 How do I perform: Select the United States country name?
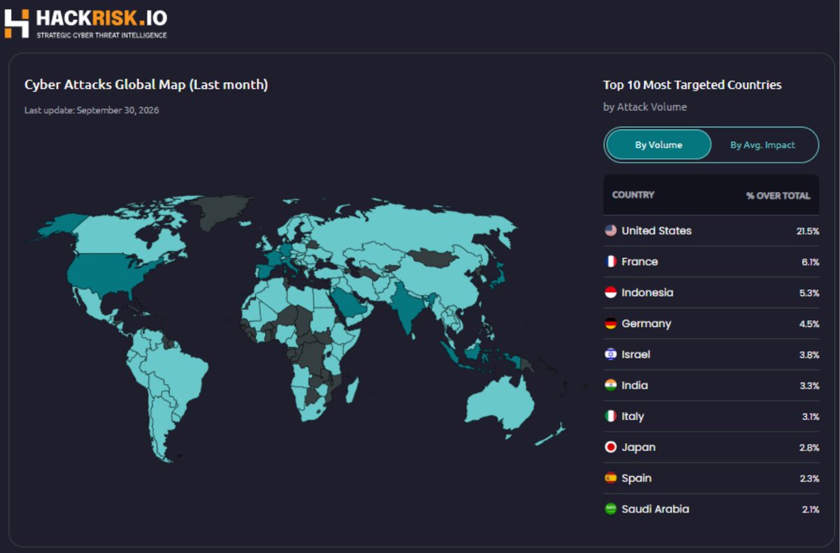click(657, 231)
